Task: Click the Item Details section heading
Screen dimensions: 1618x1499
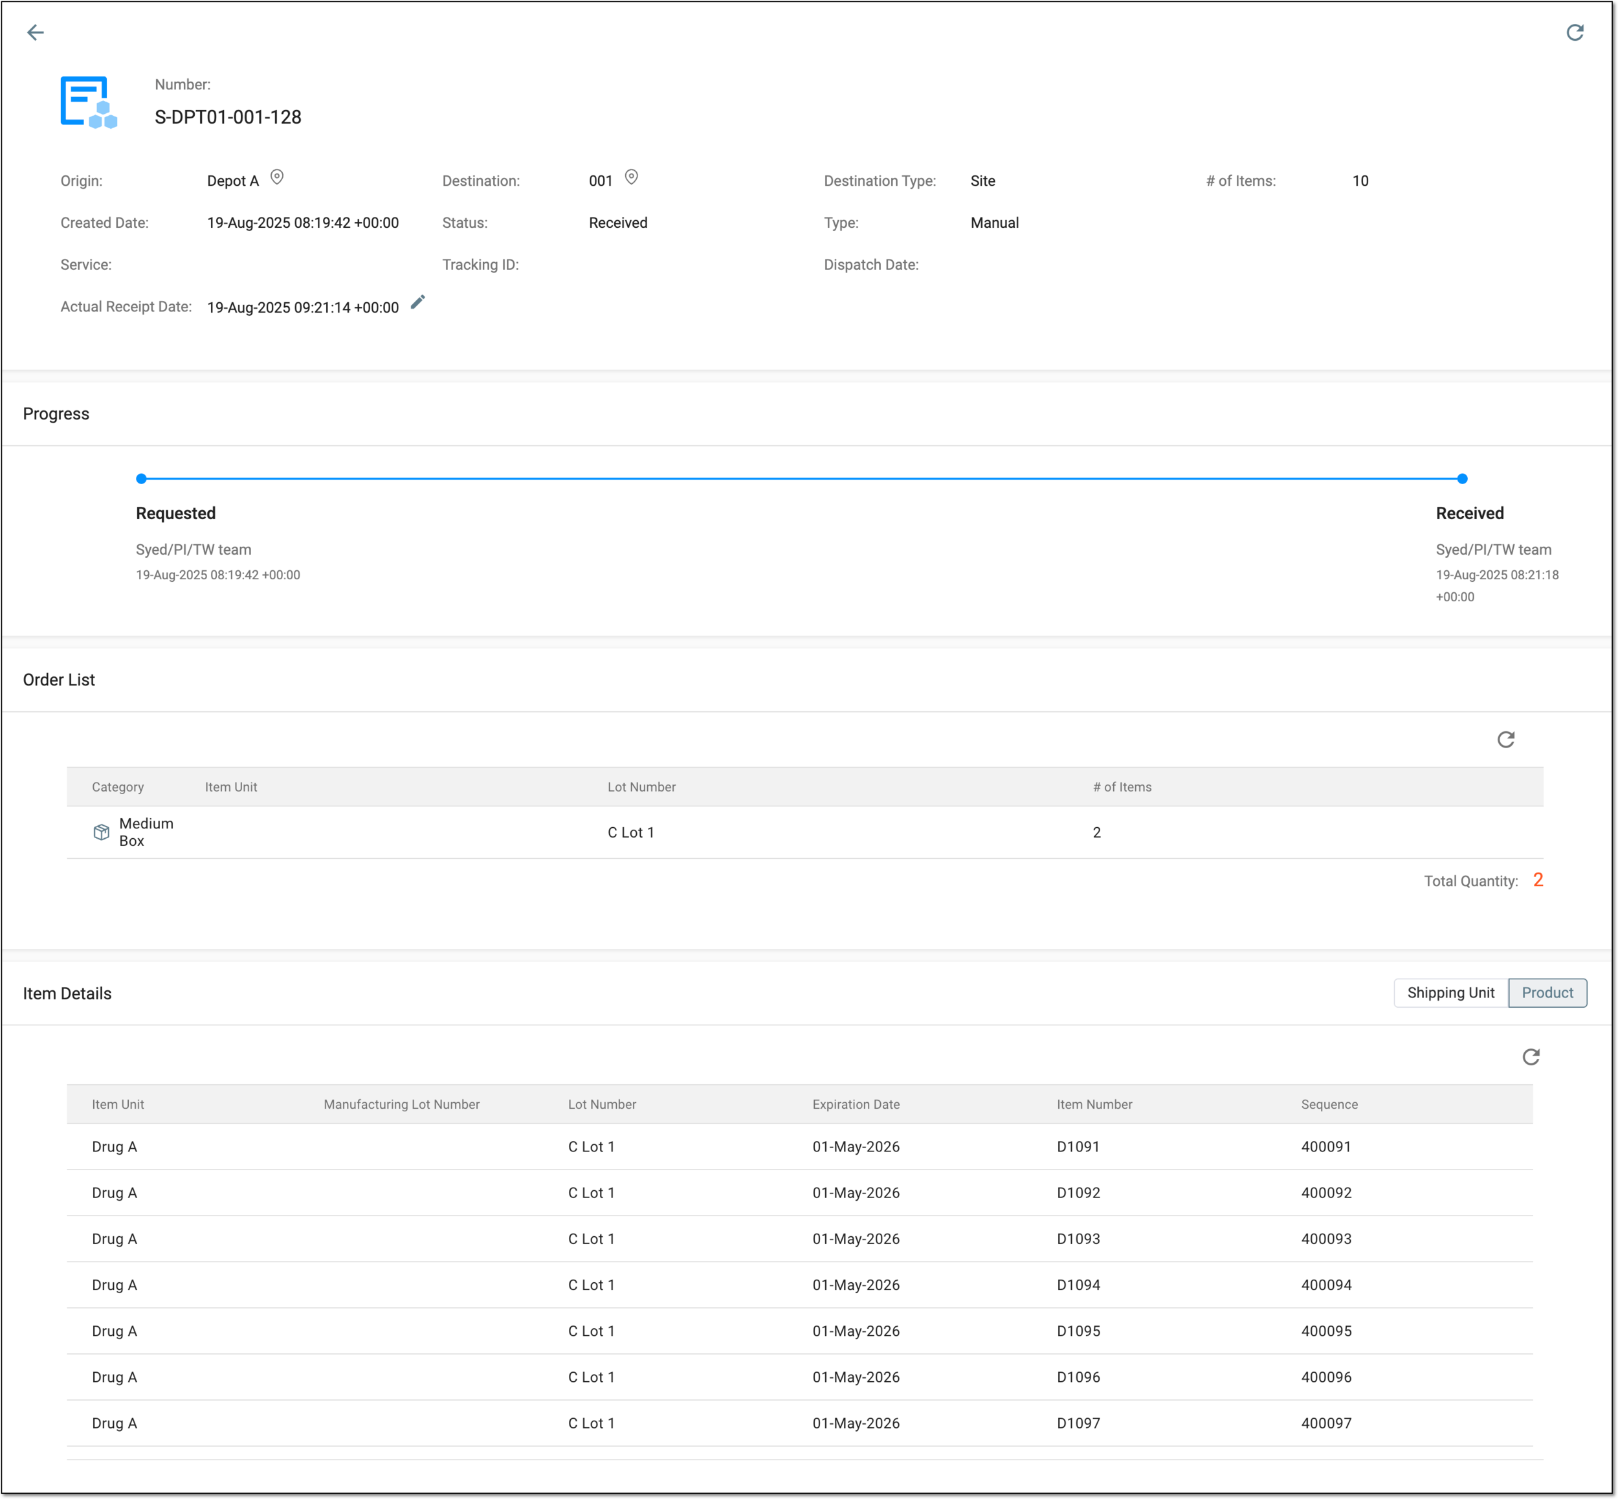Action: (x=67, y=994)
